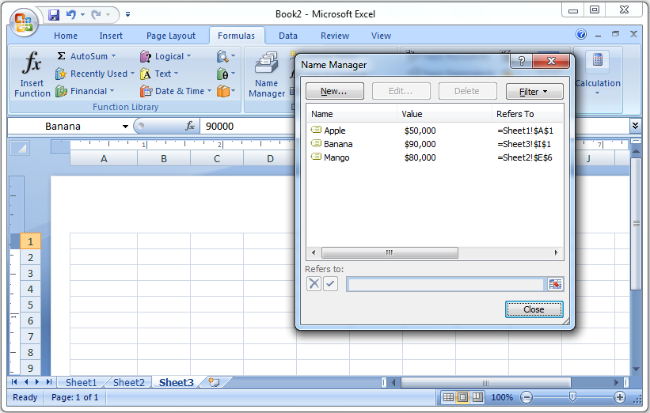Expand the formula bar
Screen dimensions: 650x413
(x=635, y=126)
